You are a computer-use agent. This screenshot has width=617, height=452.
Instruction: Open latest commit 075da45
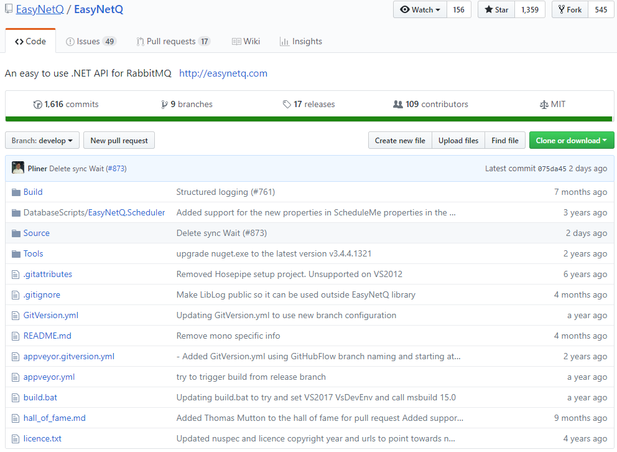tap(552, 169)
